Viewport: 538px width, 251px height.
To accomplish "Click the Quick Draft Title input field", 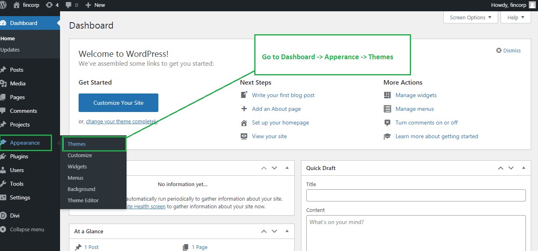I will (x=416, y=195).
